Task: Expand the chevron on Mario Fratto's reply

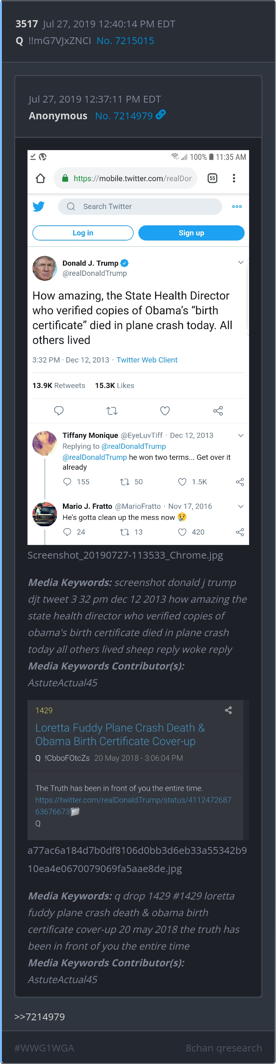Action: pyautogui.click(x=241, y=507)
